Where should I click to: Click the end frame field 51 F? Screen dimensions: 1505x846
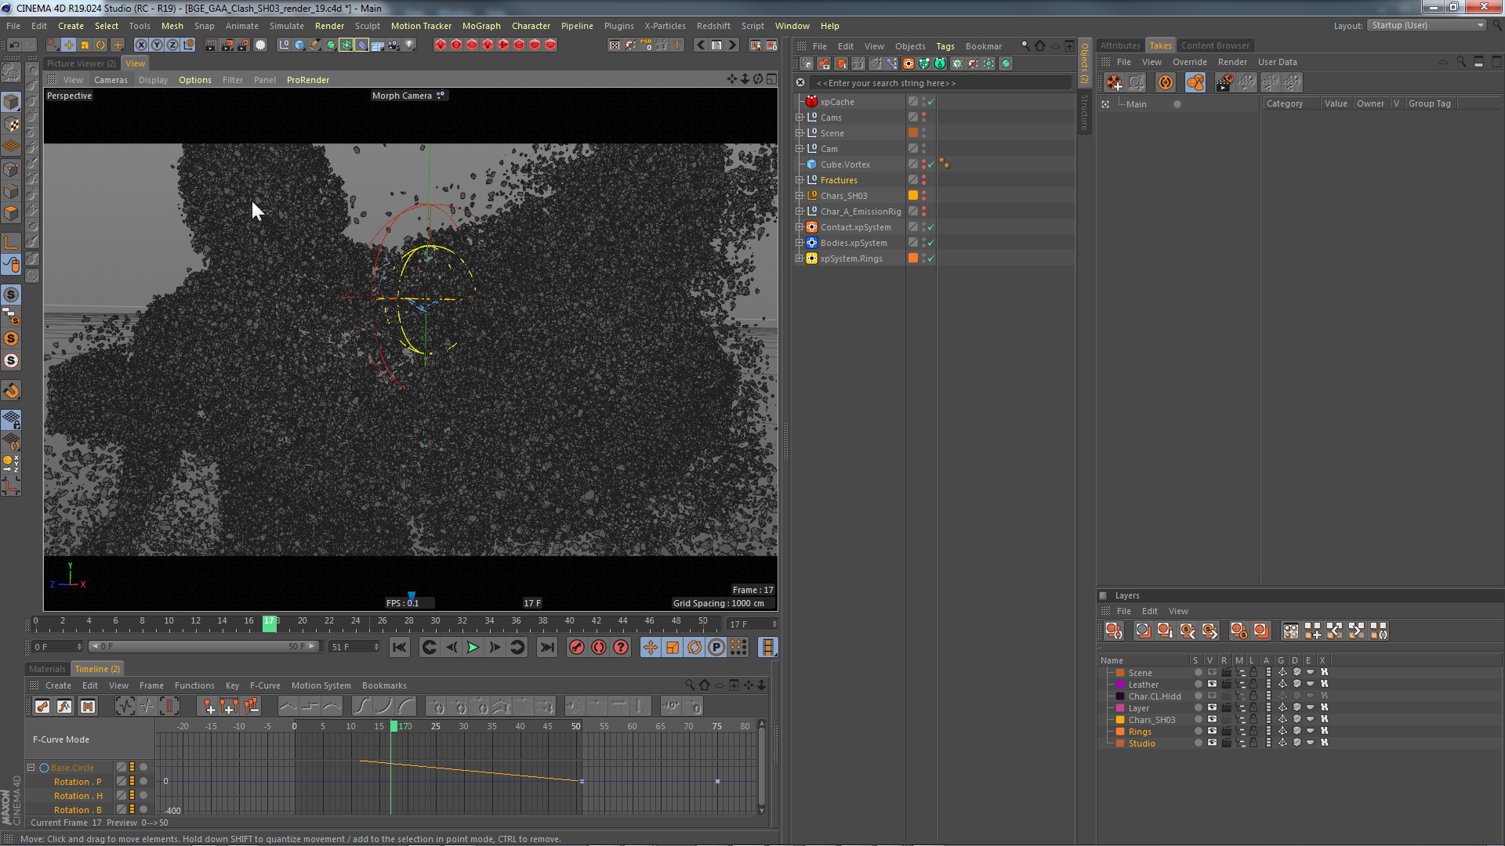(x=354, y=647)
